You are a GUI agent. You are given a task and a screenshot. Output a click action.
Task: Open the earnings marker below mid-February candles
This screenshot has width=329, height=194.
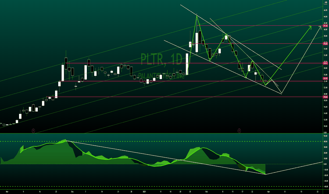pyautogui.click(x=239, y=131)
